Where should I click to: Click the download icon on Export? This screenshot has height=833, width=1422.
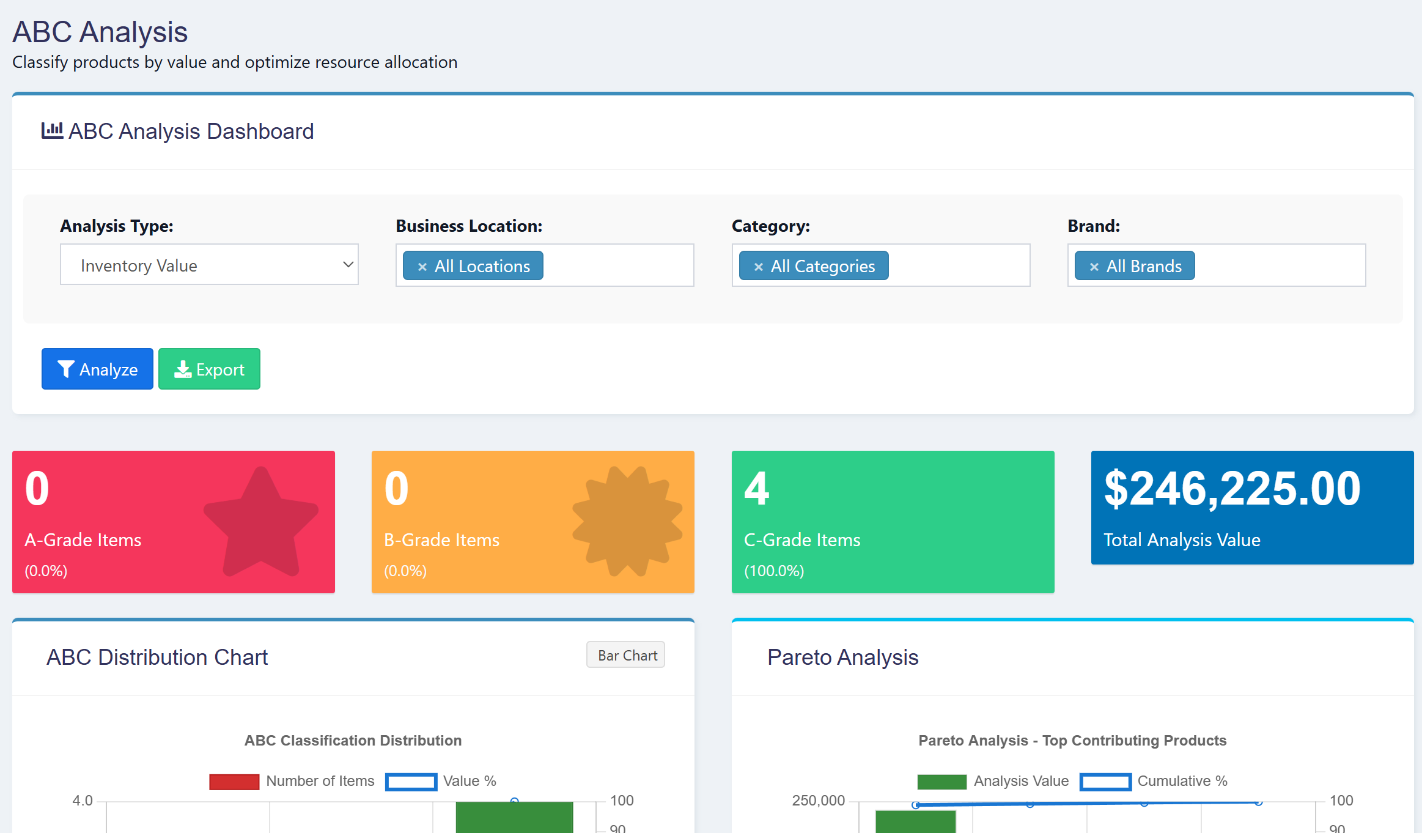point(183,369)
